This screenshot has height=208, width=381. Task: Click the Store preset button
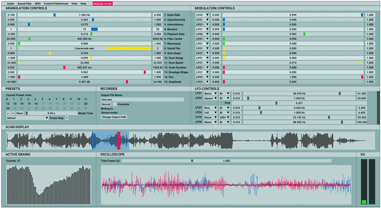point(20,113)
